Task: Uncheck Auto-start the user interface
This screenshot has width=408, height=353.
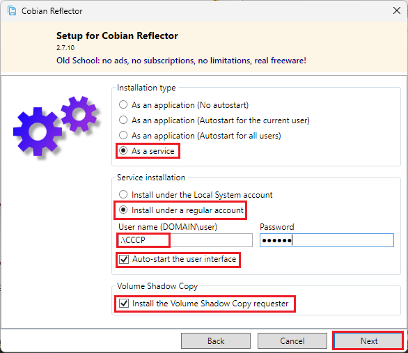Action: pyautogui.click(x=124, y=259)
